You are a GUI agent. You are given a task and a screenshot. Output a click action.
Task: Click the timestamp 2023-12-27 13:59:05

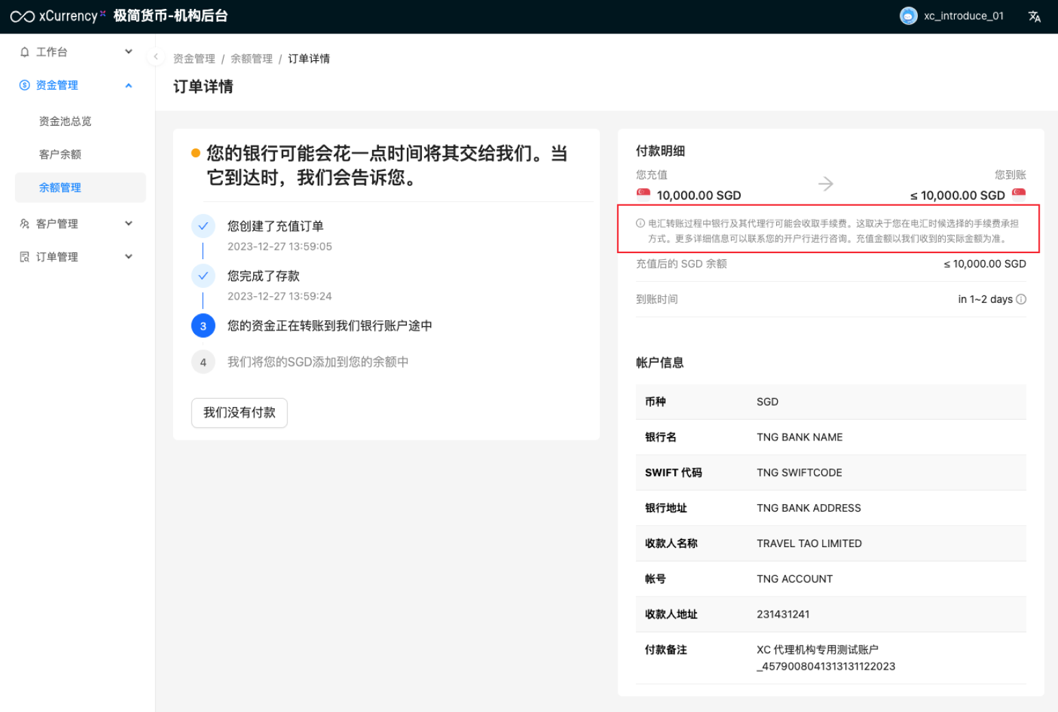tap(280, 247)
